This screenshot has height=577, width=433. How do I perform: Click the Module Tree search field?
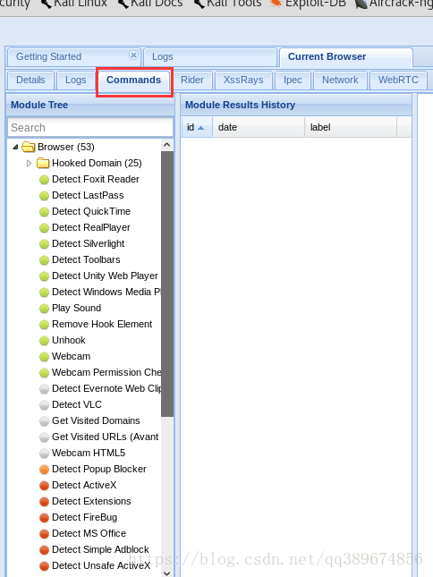[90, 127]
